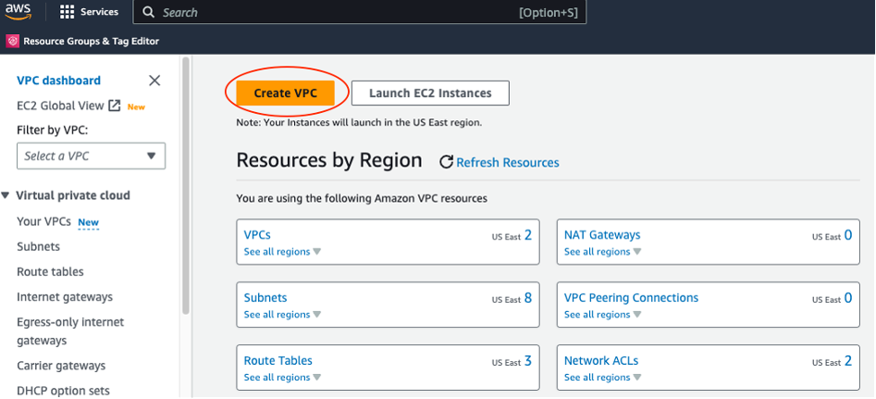
Task: Expand See all regions under VPC Peering Connections
Action: pyautogui.click(x=603, y=315)
